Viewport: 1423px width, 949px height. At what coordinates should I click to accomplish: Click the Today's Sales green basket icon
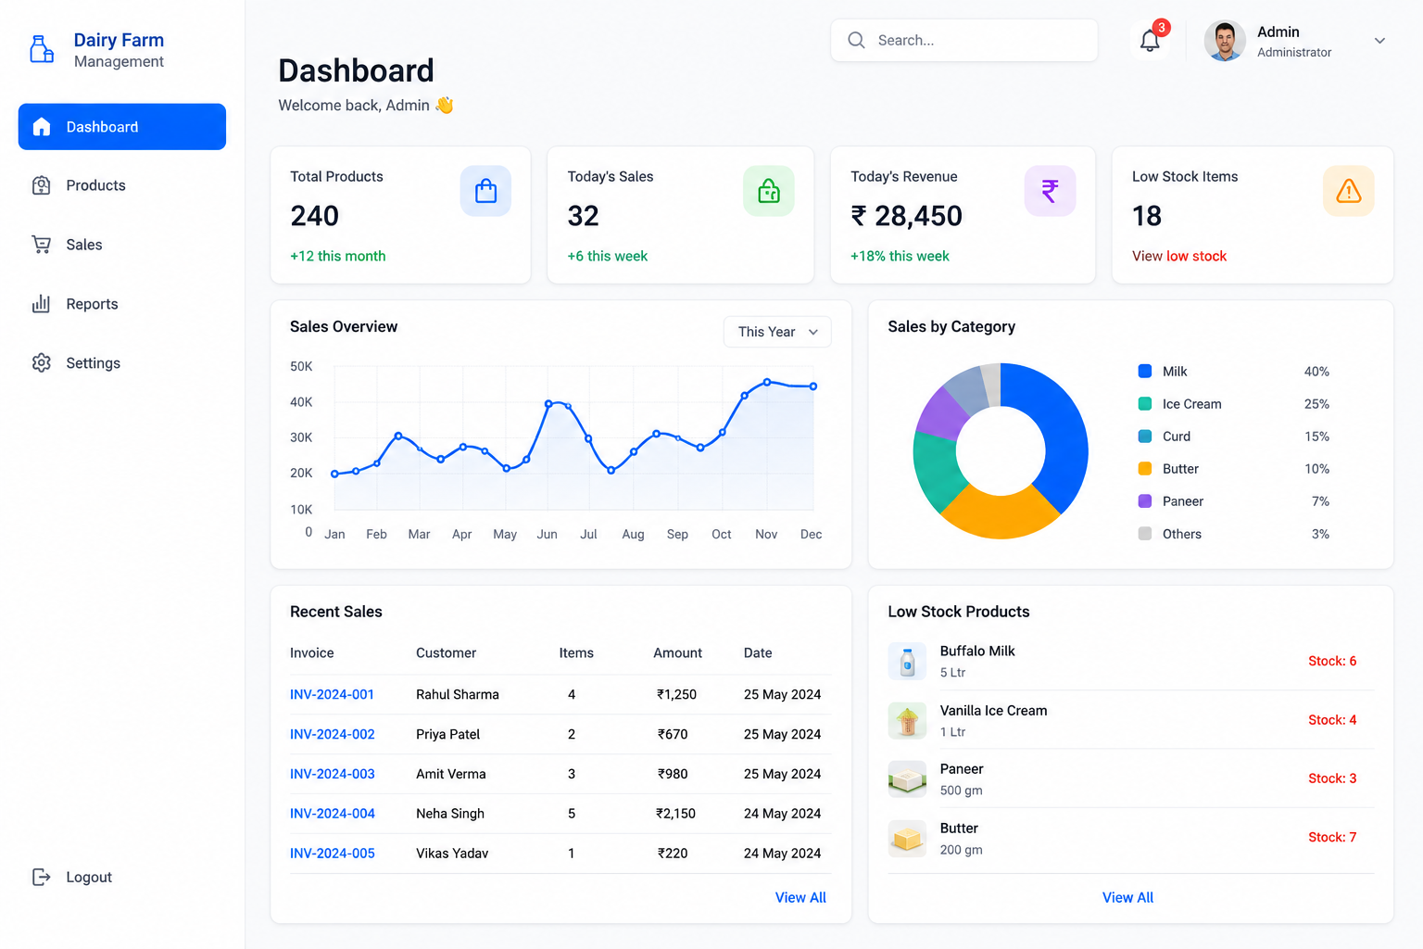(x=769, y=191)
